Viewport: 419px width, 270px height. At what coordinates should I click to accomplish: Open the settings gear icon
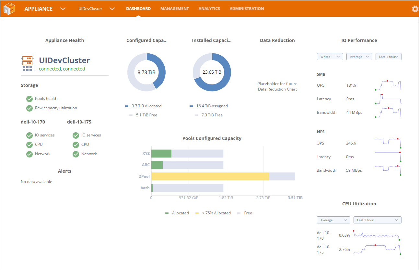click(x=415, y=9)
